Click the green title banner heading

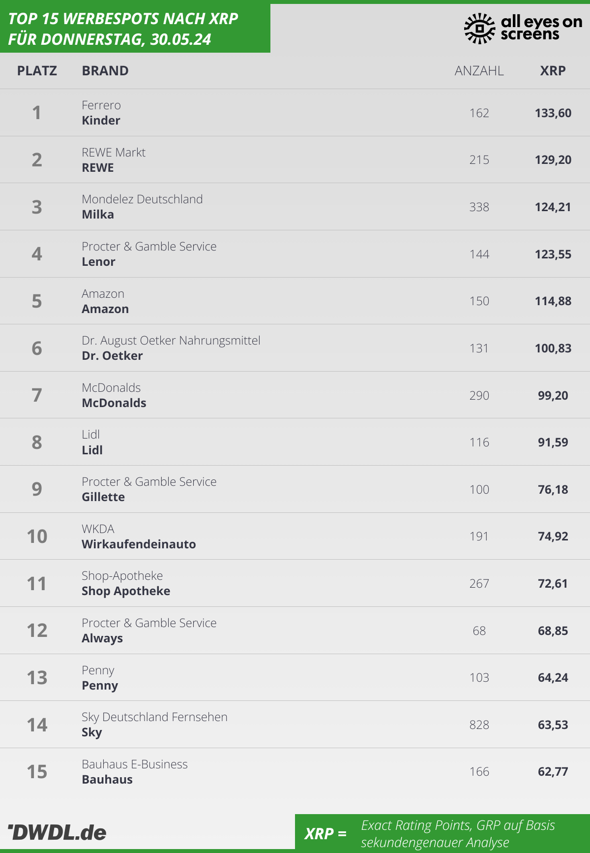tap(123, 29)
